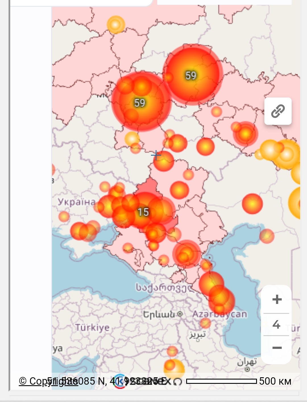Image resolution: width=307 pixels, height=402 pixels.
Task: Click the copy link chain icon
Action: click(x=278, y=111)
